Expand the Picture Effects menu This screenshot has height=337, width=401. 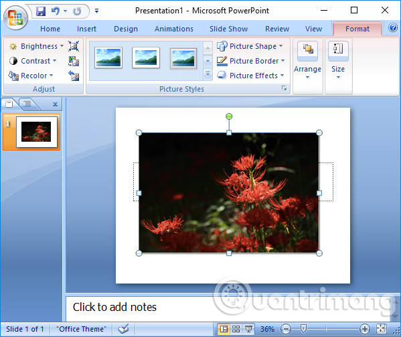coord(250,76)
